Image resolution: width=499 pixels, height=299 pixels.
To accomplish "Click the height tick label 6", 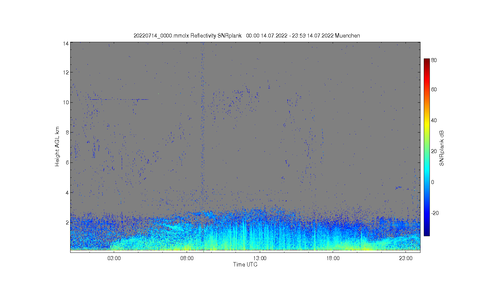I will tap(67, 162).
